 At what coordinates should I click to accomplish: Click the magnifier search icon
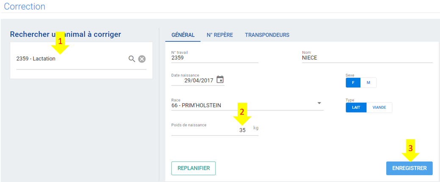tap(132, 59)
